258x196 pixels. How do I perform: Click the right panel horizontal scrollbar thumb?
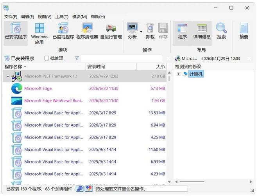pyautogui.click(x=192, y=182)
